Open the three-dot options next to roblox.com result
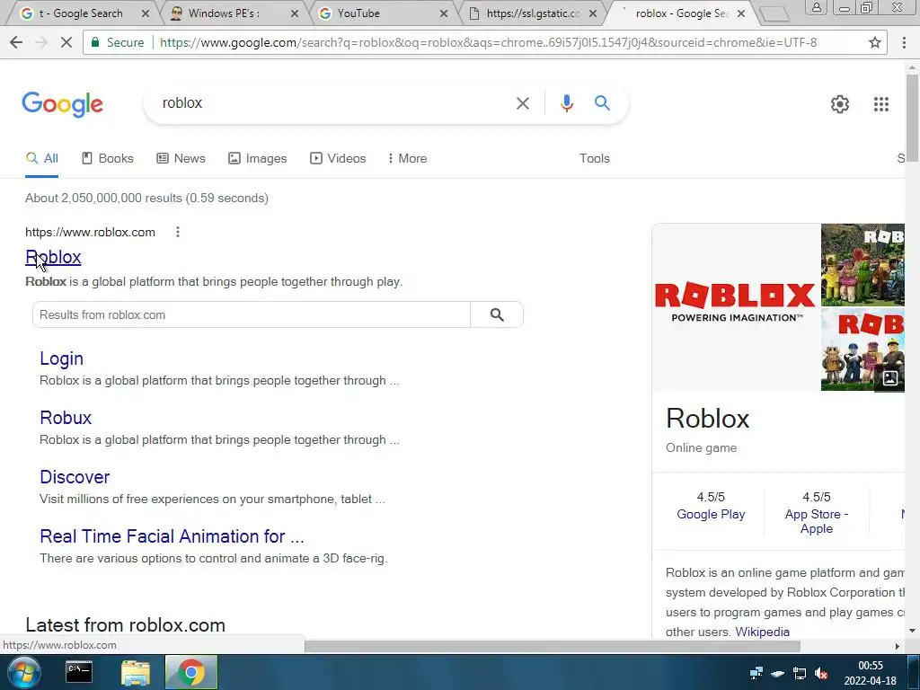The width and height of the screenshot is (920, 690). [178, 232]
